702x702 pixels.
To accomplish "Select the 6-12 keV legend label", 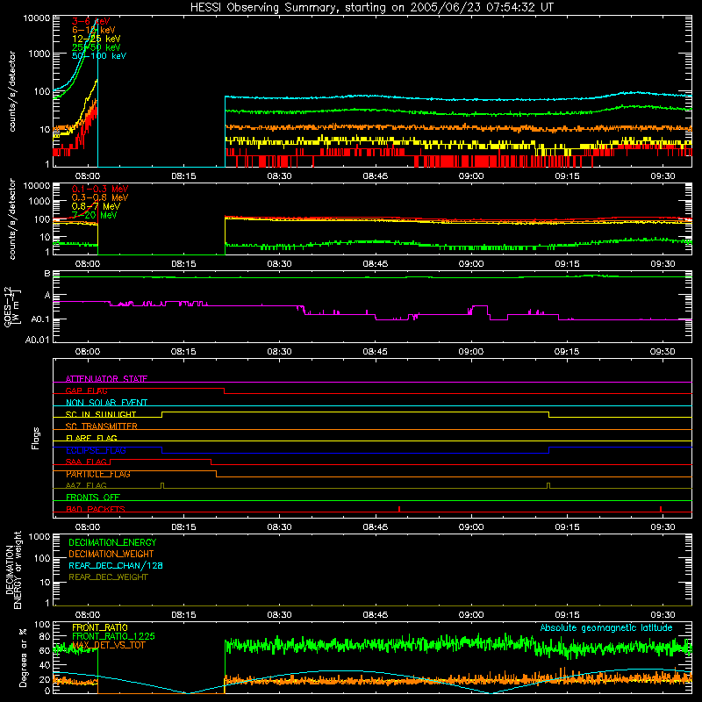I will 94,30.
